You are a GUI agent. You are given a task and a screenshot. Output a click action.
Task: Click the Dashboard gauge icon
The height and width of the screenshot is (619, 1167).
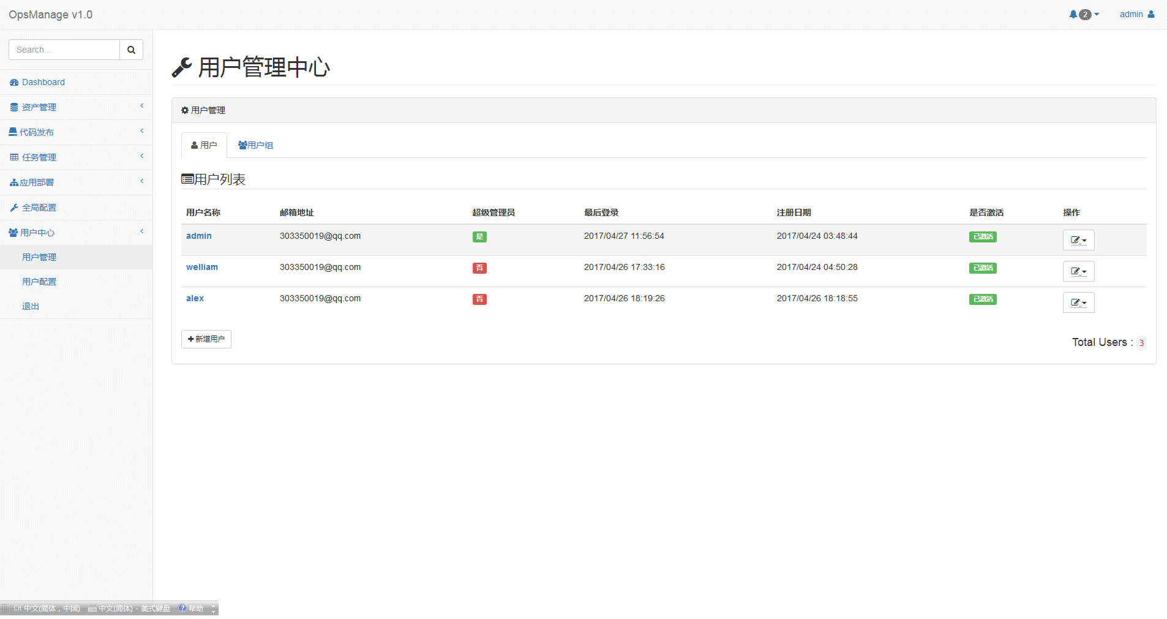pyautogui.click(x=14, y=82)
